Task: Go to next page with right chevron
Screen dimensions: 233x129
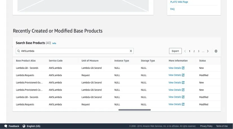Action: [x=208, y=51]
